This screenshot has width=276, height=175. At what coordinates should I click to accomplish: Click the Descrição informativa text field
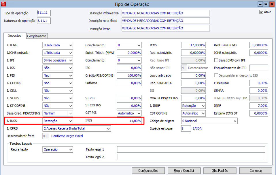[166, 13]
